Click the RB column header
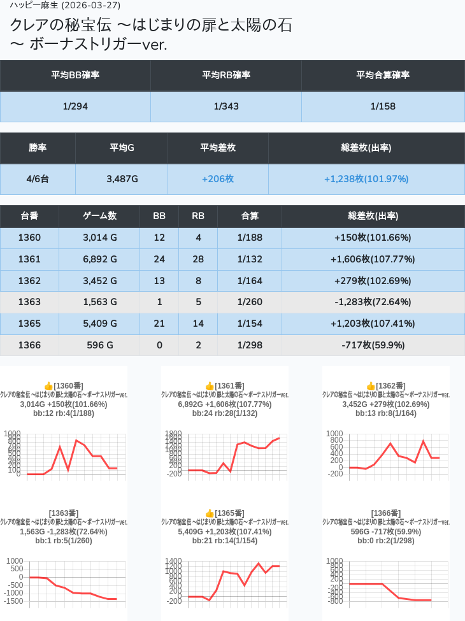This screenshot has height=621, width=465. click(x=198, y=216)
